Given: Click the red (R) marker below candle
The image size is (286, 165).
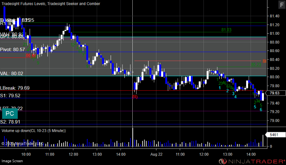Looking at the screenshot, I should [135, 97].
